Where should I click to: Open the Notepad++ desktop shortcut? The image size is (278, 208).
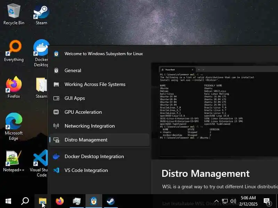pyautogui.click(x=14, y=161)
